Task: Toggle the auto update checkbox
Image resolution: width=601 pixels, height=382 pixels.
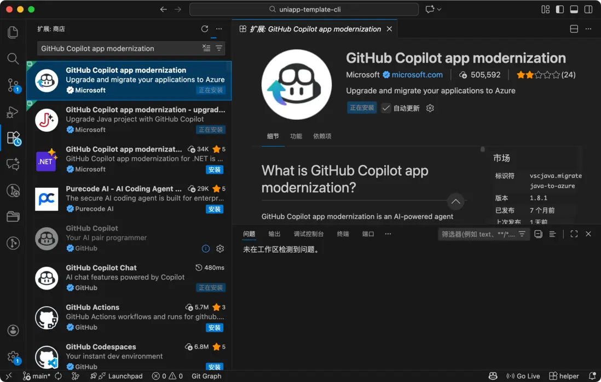Action: tap(386, 108)
